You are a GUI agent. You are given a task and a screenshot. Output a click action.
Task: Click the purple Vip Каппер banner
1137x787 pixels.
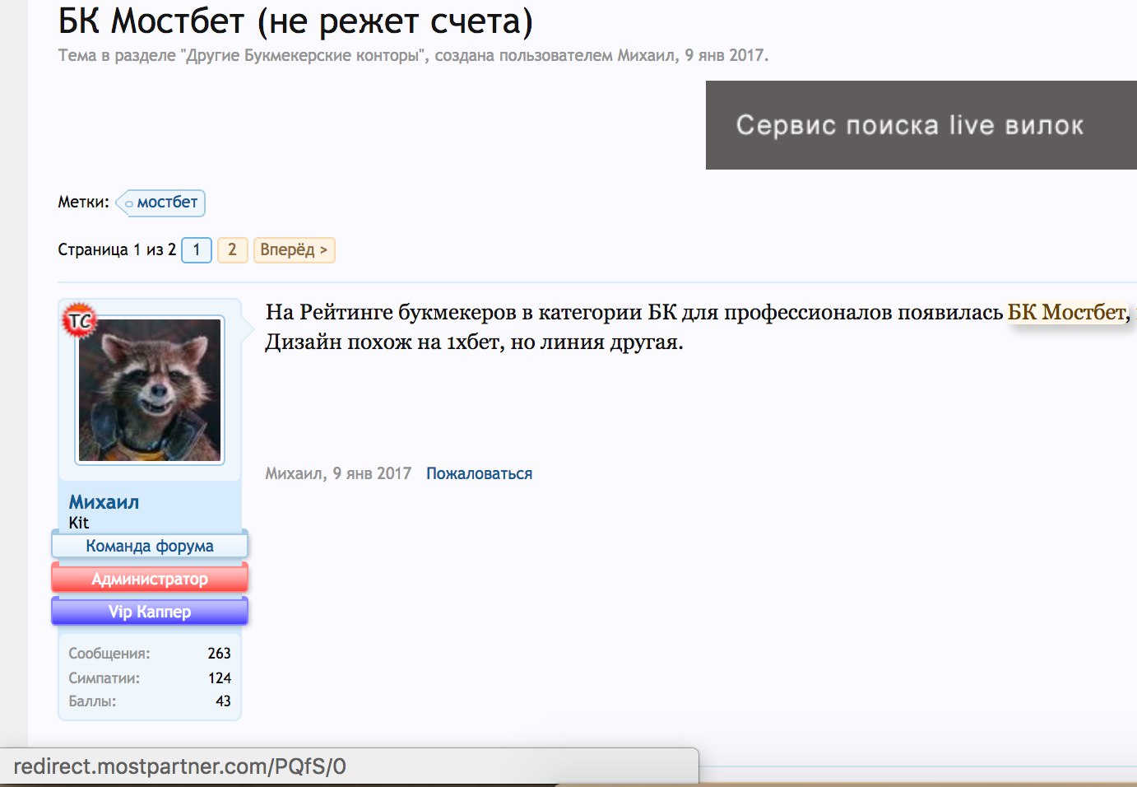150,612
